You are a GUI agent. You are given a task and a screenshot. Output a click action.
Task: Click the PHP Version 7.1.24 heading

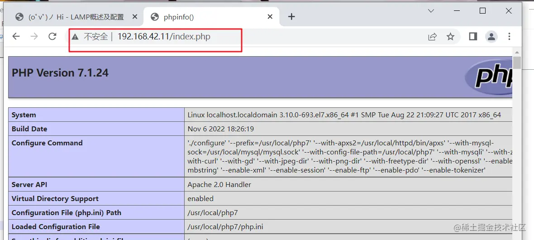tap(60, 73)
